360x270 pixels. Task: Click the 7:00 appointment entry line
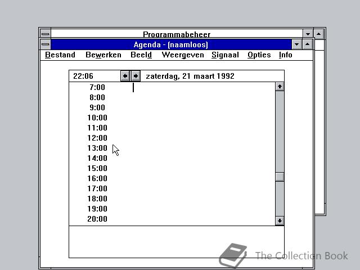203,87
